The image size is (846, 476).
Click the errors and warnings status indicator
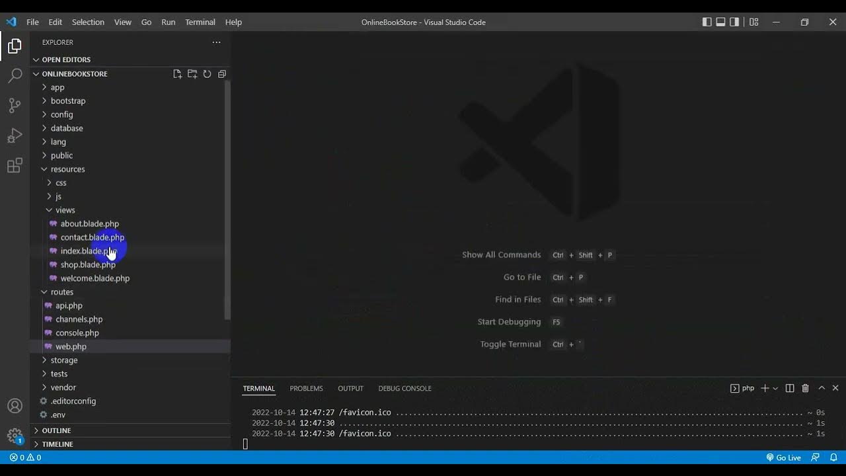click(x=25, y=457)
